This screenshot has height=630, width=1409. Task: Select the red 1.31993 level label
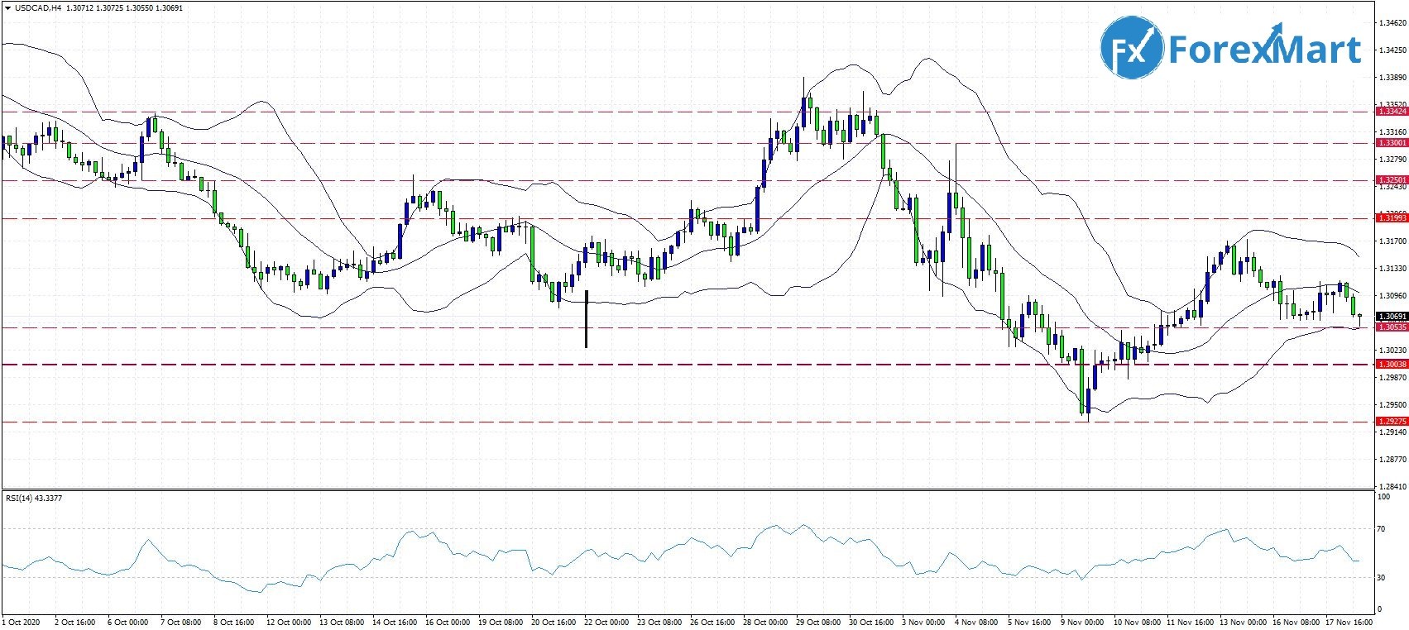1391,217
